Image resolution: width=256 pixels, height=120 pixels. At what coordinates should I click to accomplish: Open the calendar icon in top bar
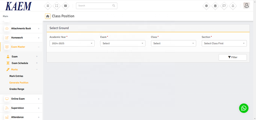[x=215, y=6]
